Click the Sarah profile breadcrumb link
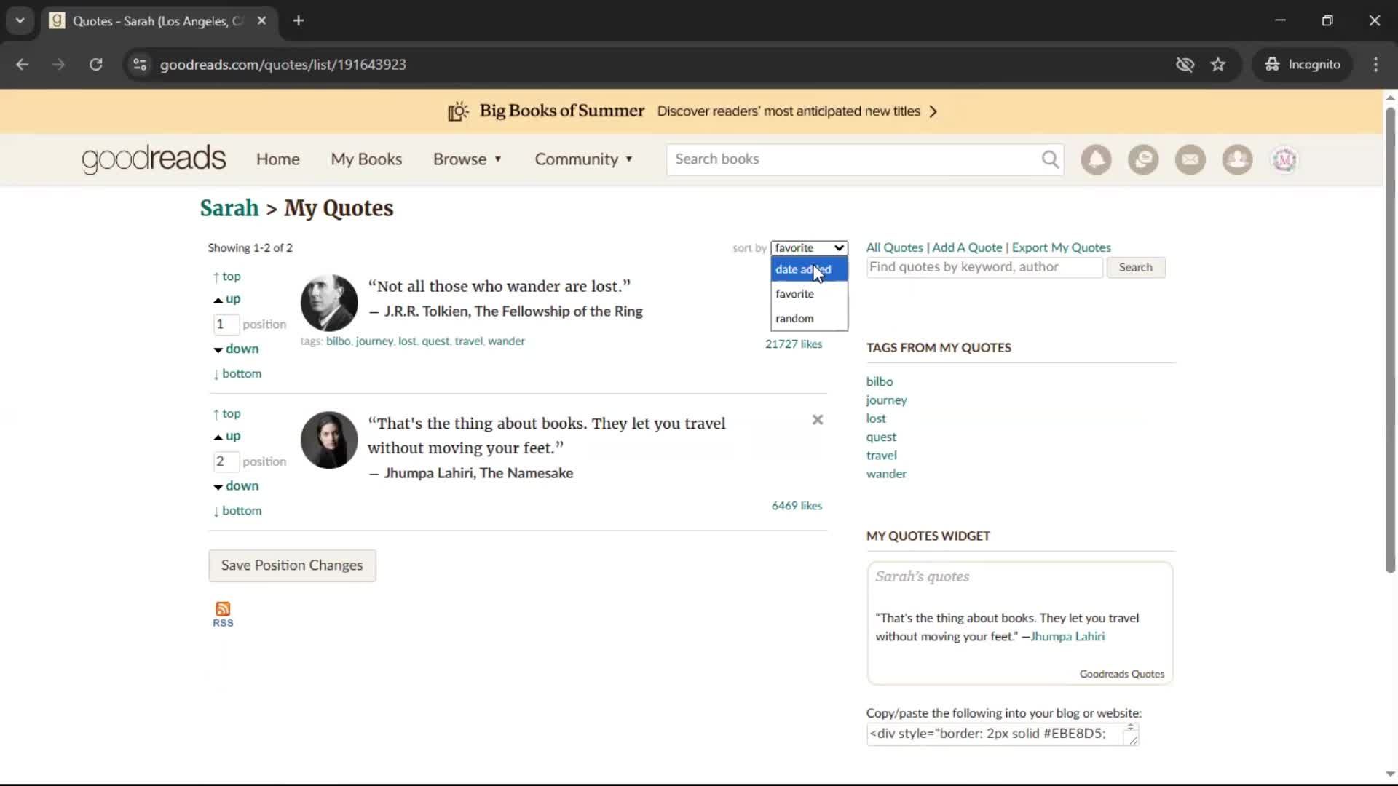Screen dimensions: 1398x786 tap(229, 208)
